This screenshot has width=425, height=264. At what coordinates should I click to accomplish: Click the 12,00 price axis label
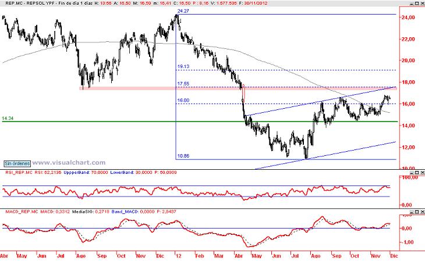408,147
